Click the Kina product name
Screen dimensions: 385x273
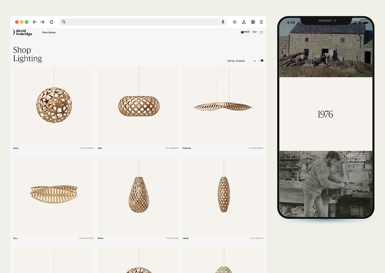tap(100, 148)
